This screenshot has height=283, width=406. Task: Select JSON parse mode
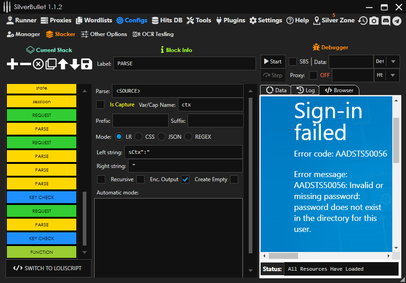click(161, 136)
